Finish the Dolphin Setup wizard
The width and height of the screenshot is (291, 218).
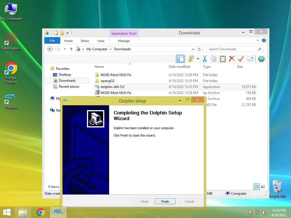tap(165, 202)
